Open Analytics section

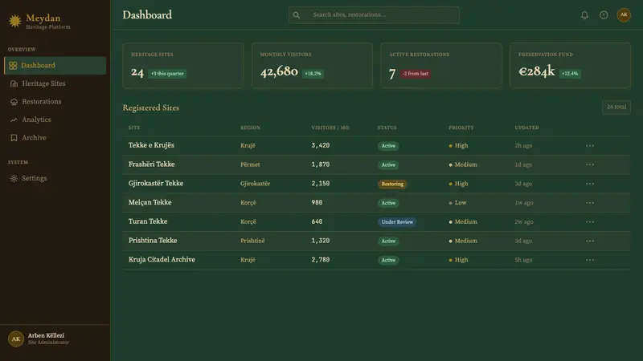click(55, 120)
